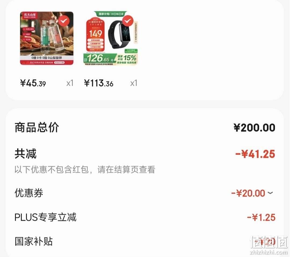Click the ¥200.00 total price
The image size is (290, 257).
(254, 128)
